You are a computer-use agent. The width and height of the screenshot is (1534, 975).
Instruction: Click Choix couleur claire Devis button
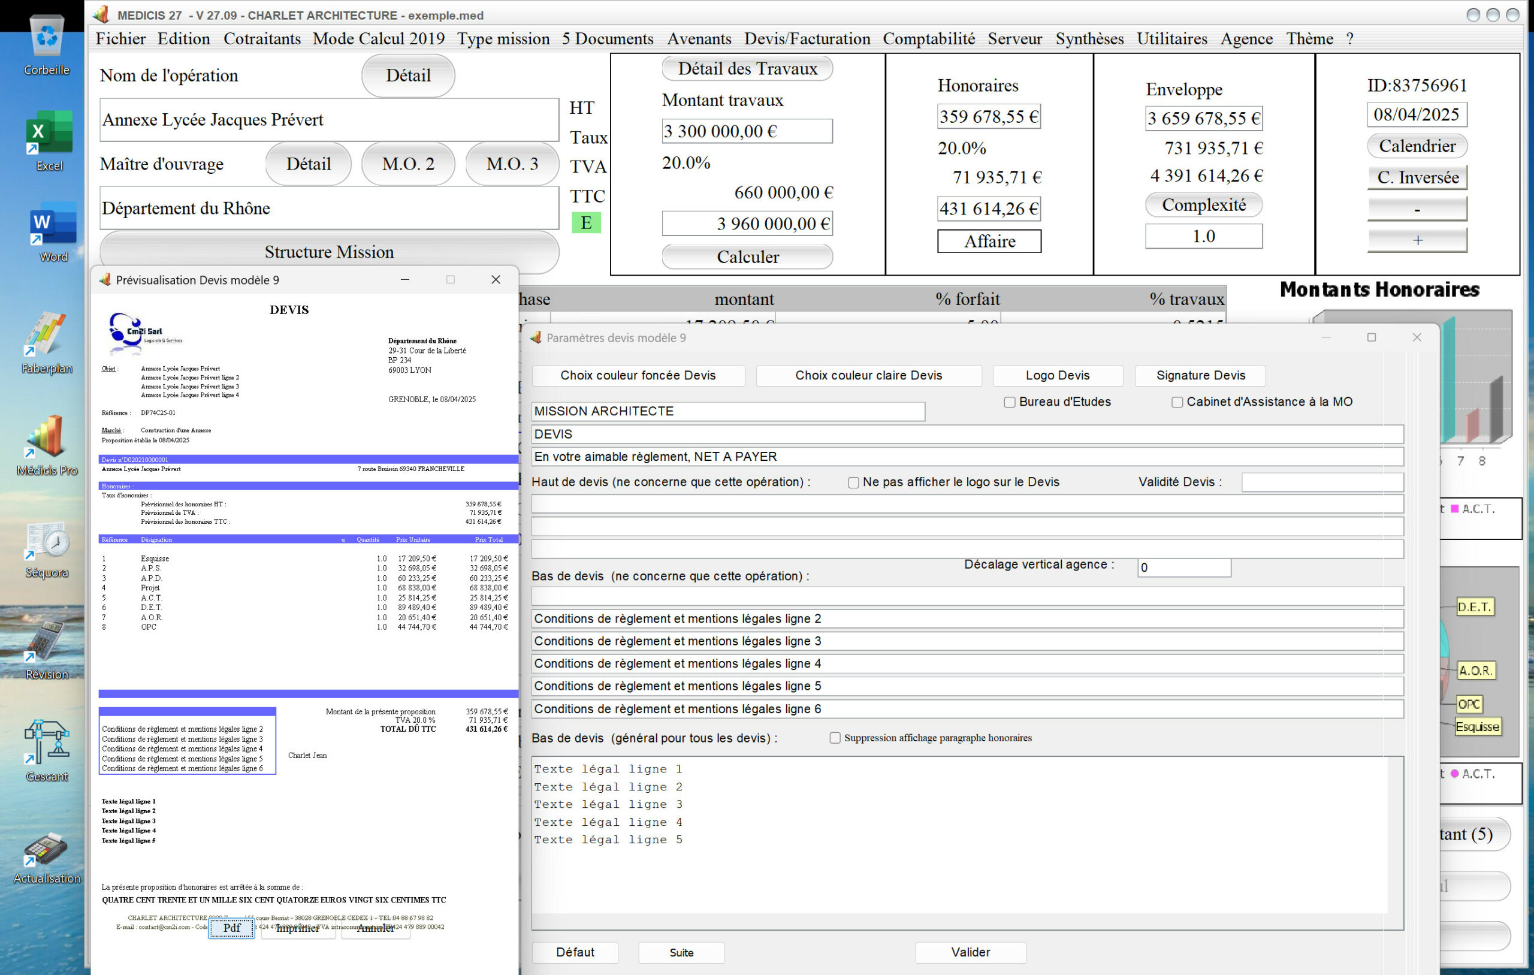pos(868,375)
